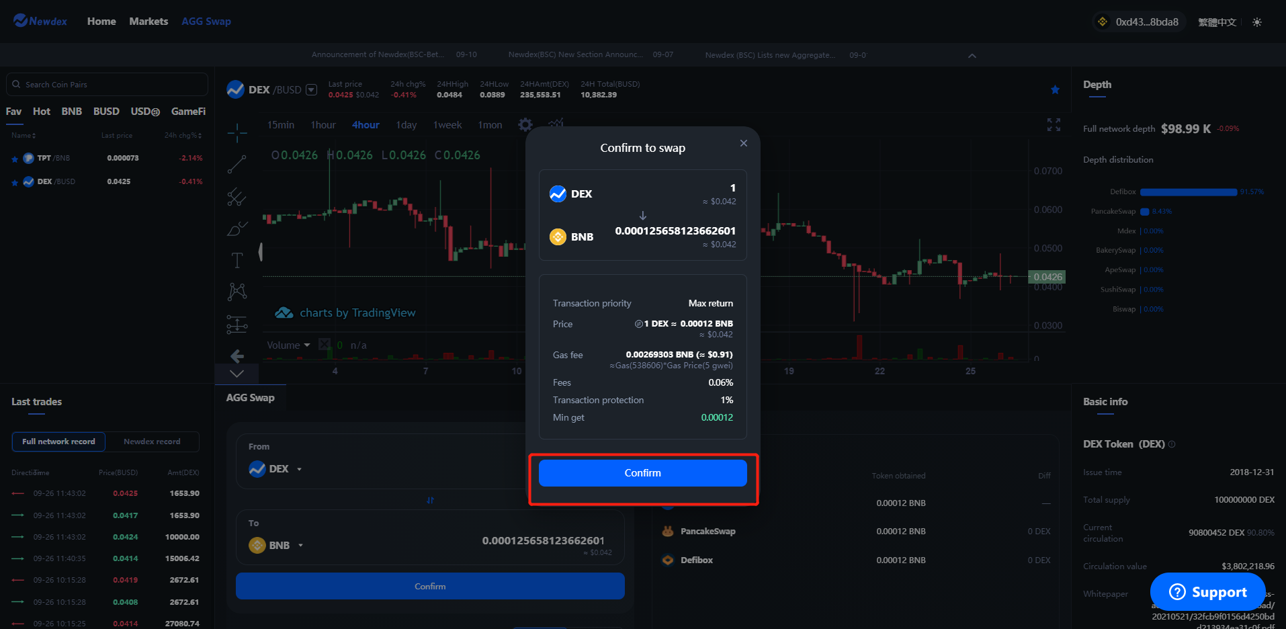Click the search magnifier icon in coin pairs
This screenshot has width=1286, height=629.
coord(16,84)
